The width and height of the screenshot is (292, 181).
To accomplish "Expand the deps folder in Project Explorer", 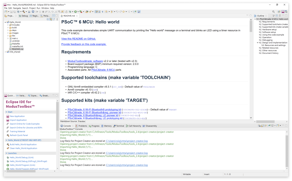I will 7,30.
